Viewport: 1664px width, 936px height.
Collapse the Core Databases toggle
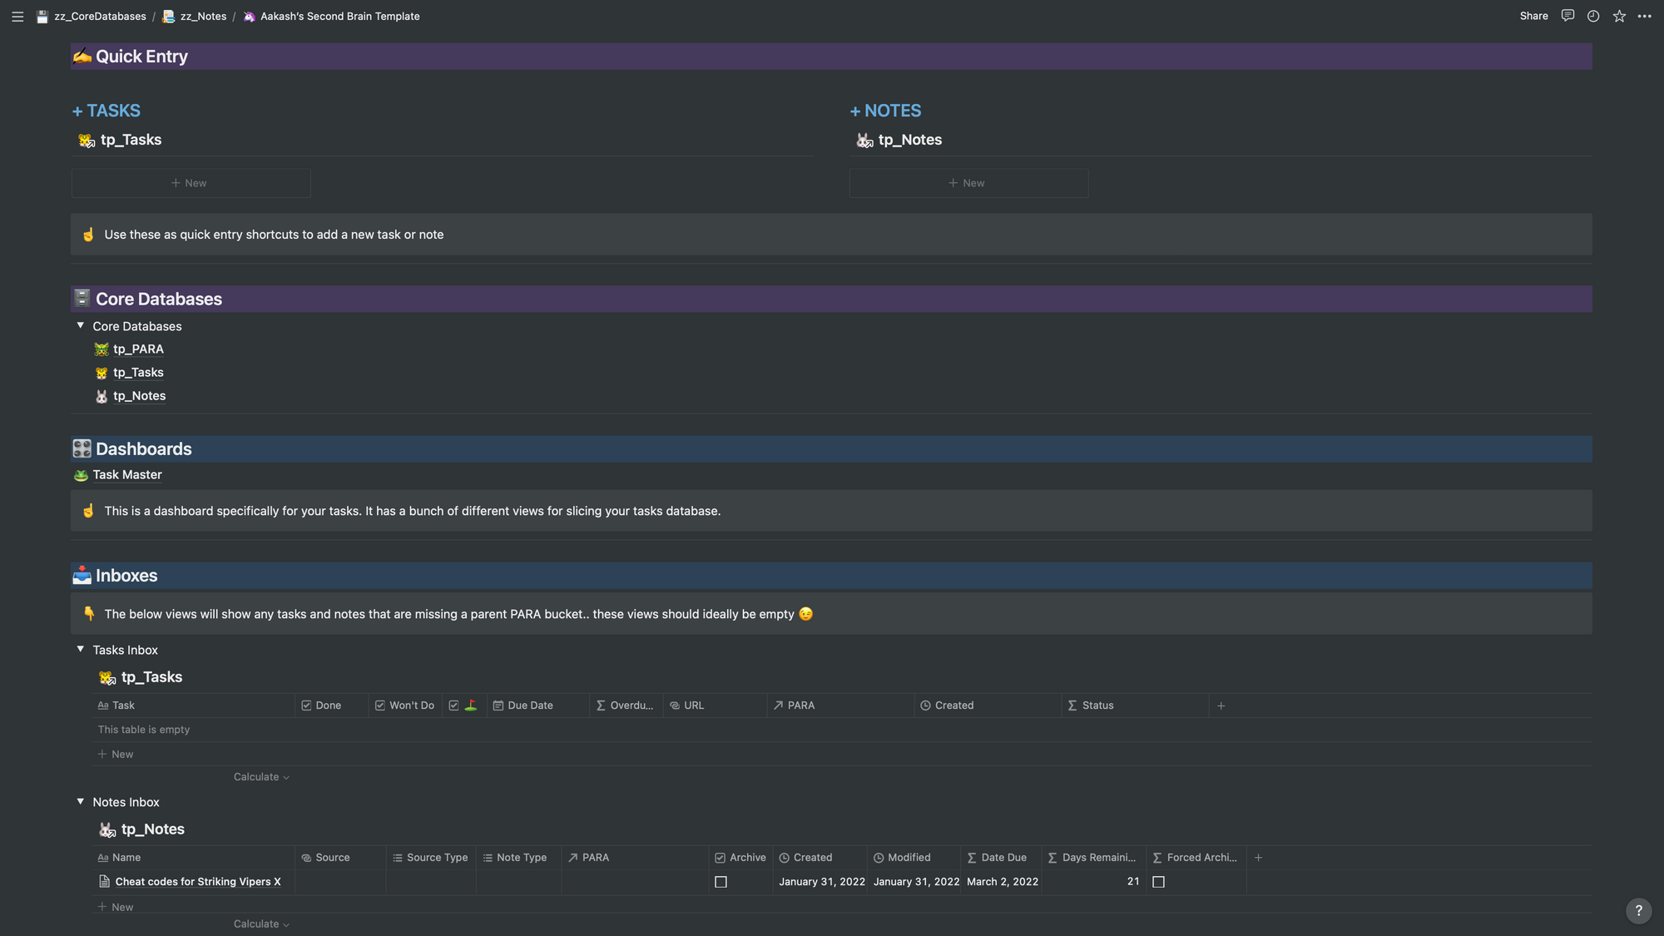(81, 326)
